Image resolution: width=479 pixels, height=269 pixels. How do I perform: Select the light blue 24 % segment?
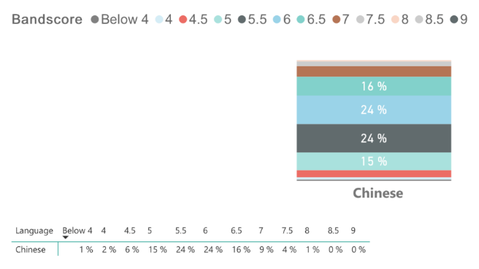pyautogui.click(x=374, y=110)
